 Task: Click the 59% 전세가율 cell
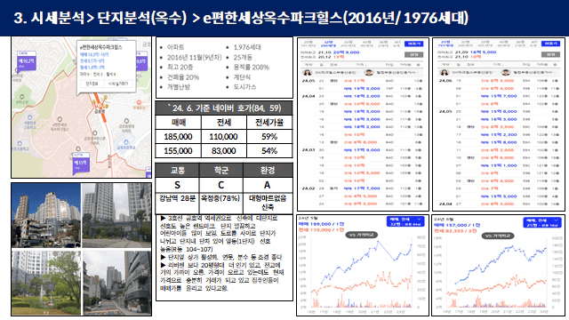tap(269, 137)
